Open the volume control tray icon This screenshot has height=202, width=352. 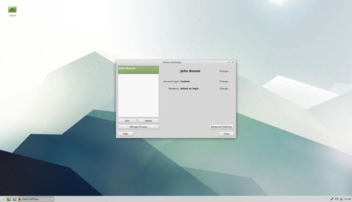click(337, 199)
